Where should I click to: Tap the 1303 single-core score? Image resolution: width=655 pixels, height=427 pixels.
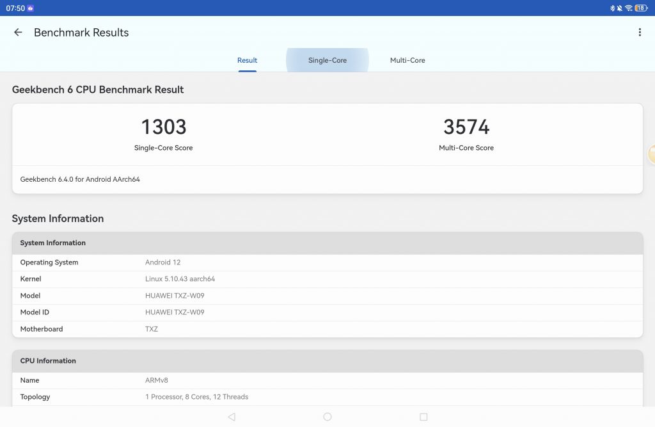(x=164, y=127)
